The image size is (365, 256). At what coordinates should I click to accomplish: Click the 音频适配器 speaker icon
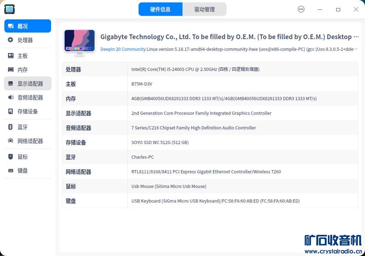11,97
